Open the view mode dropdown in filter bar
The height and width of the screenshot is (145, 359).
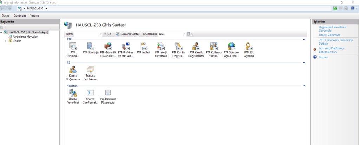189,34
